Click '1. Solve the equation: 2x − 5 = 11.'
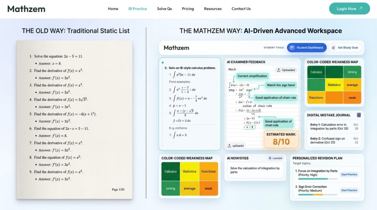Viewport: 377px width, 210px height. point(56,56)
